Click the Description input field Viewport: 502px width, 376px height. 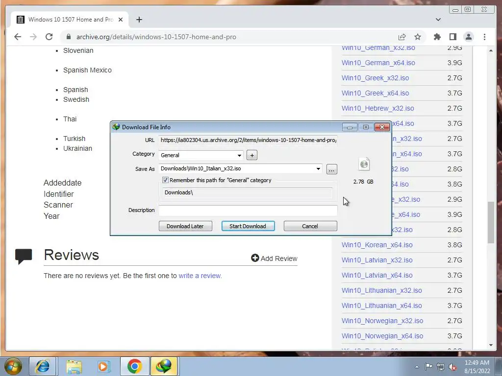248,210
